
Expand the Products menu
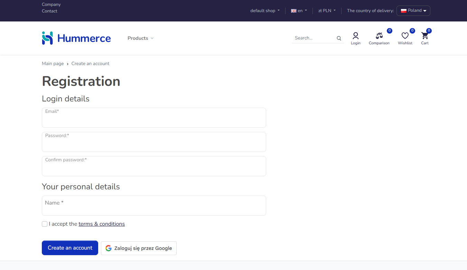click(140, 38)
